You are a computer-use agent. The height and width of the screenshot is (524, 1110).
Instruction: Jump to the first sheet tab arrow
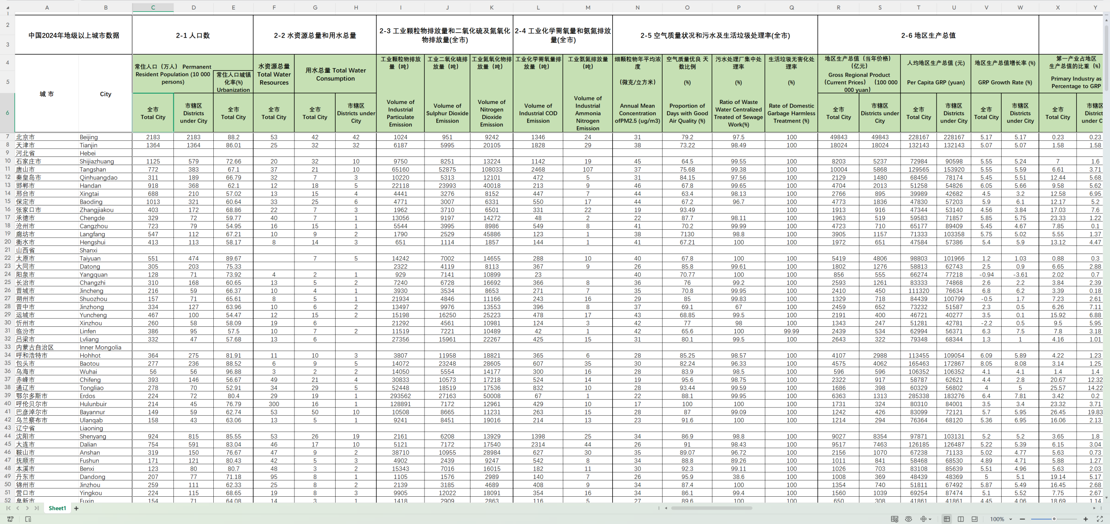pos(8,508)
